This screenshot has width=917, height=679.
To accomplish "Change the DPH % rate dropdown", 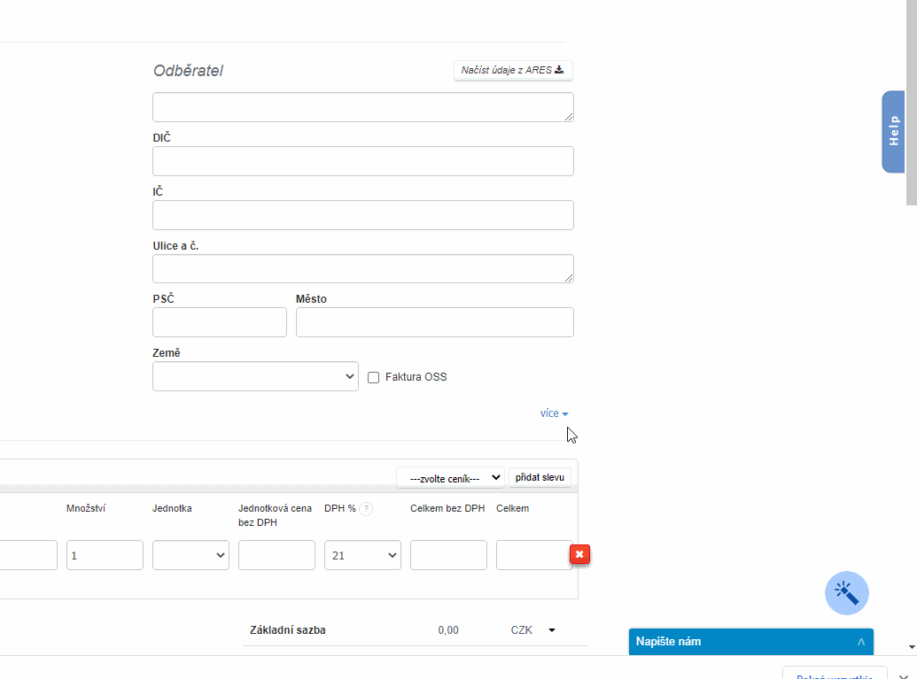I will [362, 555].
